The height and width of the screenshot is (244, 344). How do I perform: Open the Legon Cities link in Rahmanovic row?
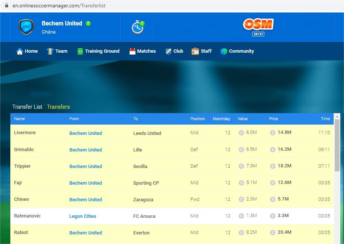83,216
